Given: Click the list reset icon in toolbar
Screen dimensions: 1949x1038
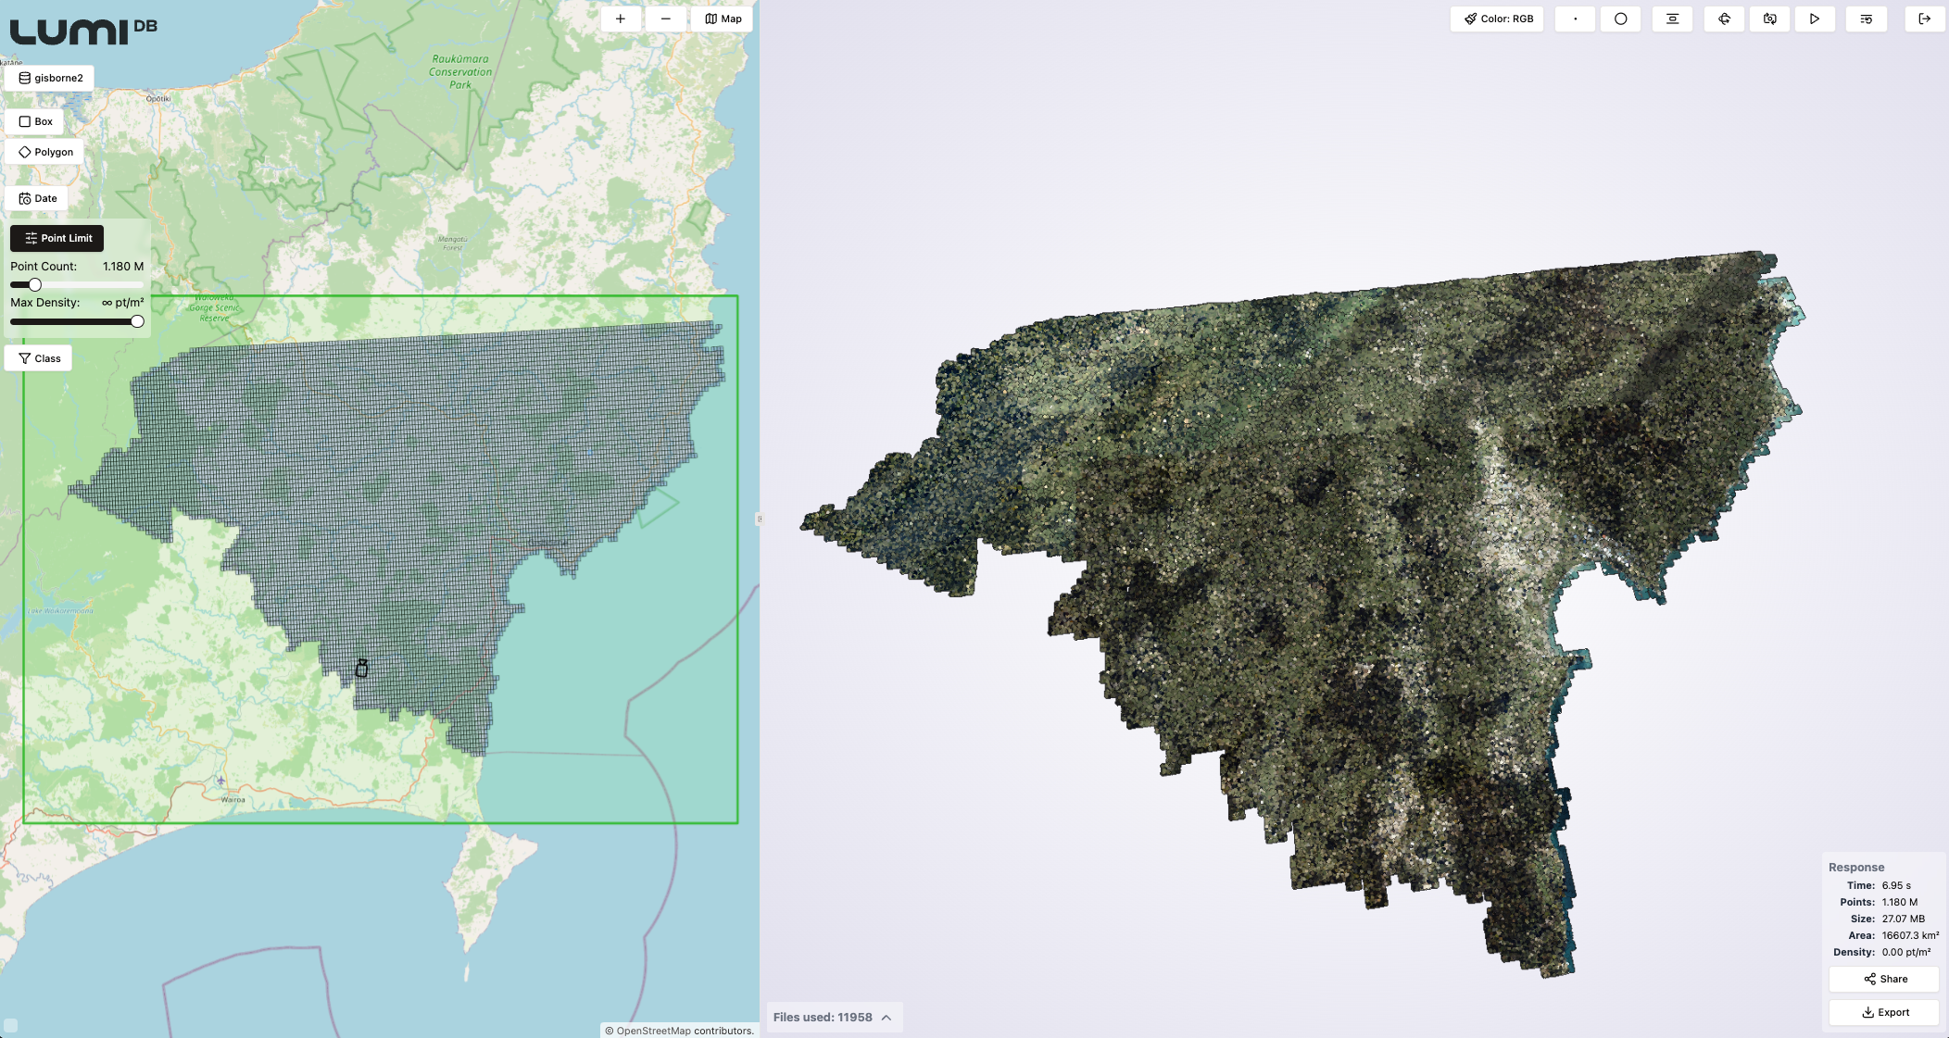Looking at the screenshot, I should coord(1867,19).
